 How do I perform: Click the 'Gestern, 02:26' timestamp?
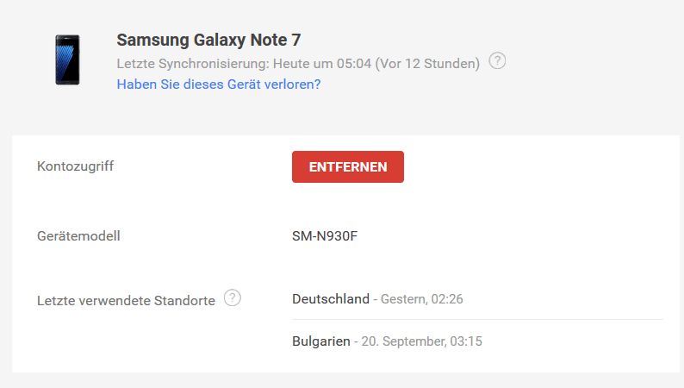click(422, 299)
